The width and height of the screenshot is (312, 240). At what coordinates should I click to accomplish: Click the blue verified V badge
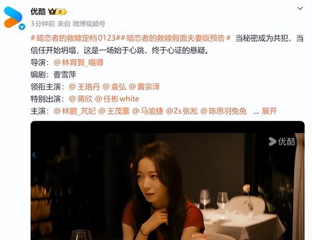click(22, 26)
